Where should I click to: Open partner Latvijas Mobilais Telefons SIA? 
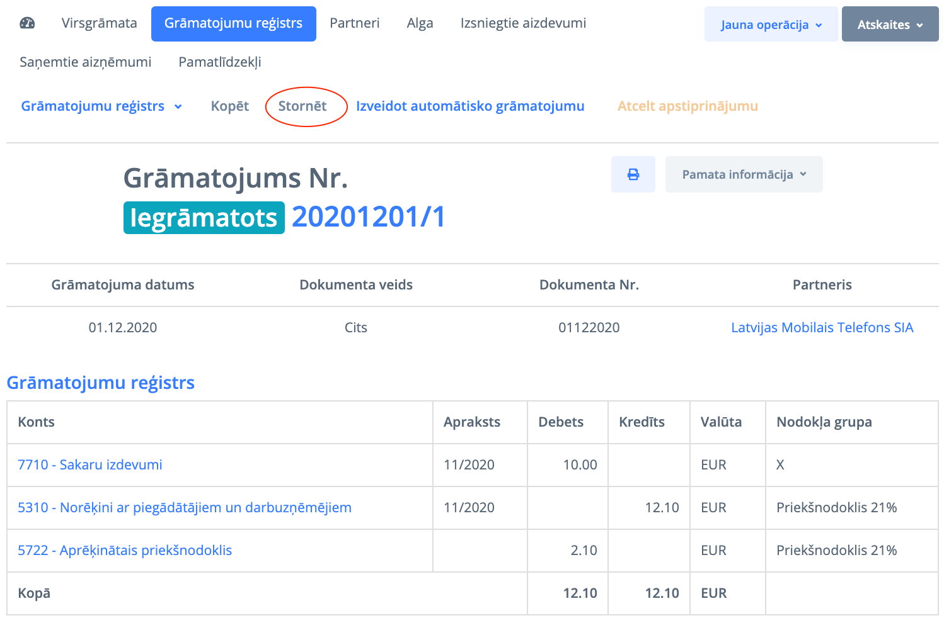tap(822, 328)
